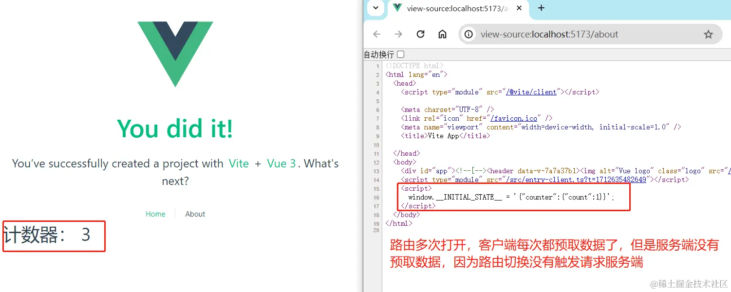Viewport: 731px width, 292px height.
Task: Click the browser back arrow
Action: pyautogui.click(x=376, y=34)
